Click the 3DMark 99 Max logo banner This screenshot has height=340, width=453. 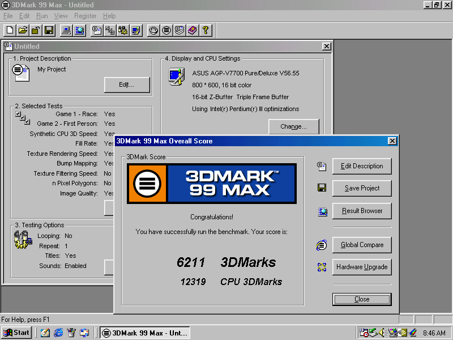pos(212,184)
